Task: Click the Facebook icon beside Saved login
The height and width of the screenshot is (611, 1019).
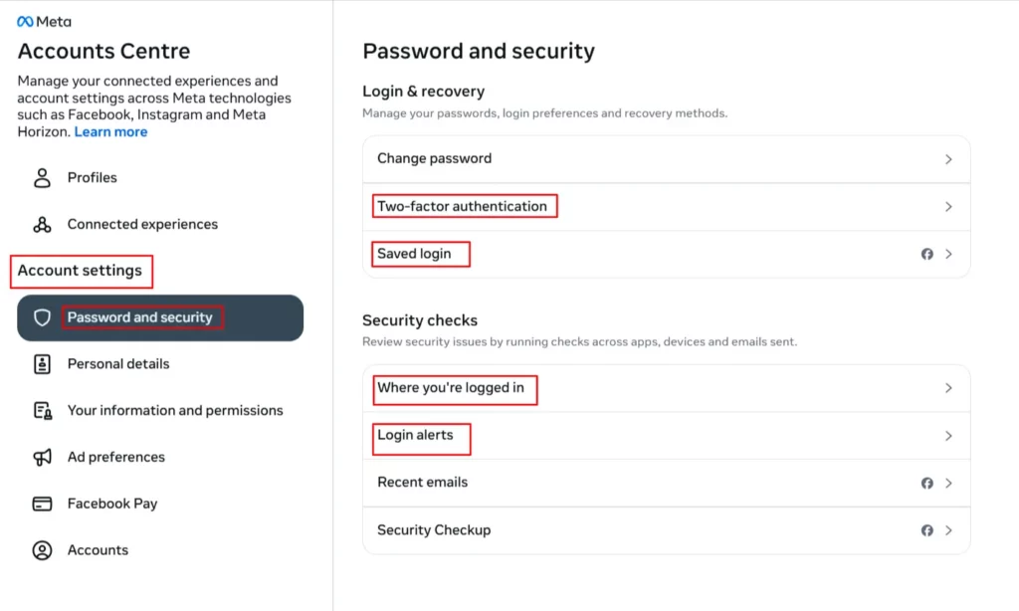Action: click(x=926, y=254)
